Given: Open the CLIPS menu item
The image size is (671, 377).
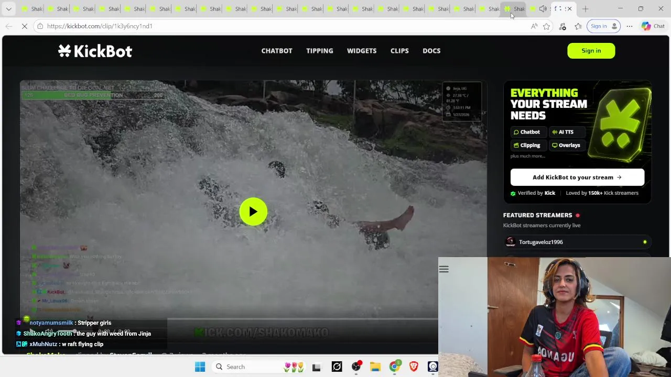Looking at the screenshot, I should click(x=399, y=51).
